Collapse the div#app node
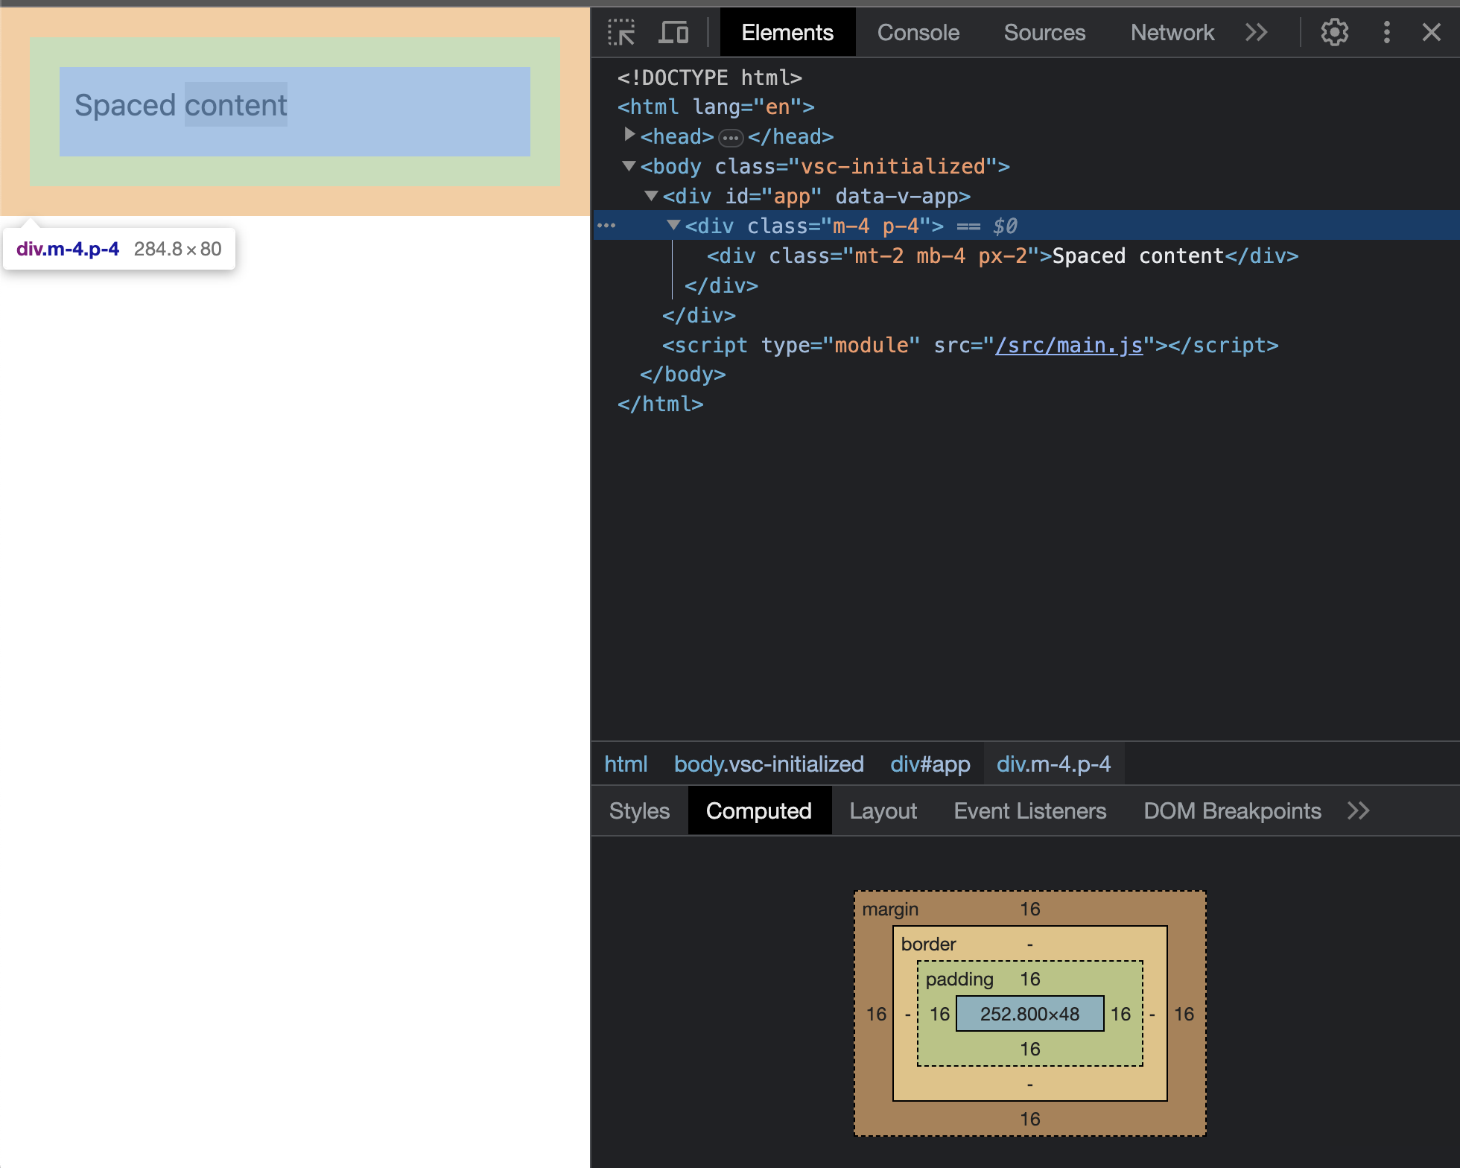The width and height of the screenshot is (1460, 1168). pyautogui.click(x=652, y=196)
